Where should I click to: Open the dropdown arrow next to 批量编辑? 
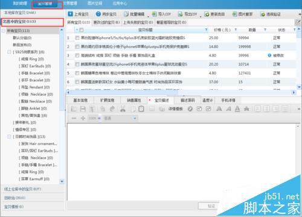click(148, 16)
